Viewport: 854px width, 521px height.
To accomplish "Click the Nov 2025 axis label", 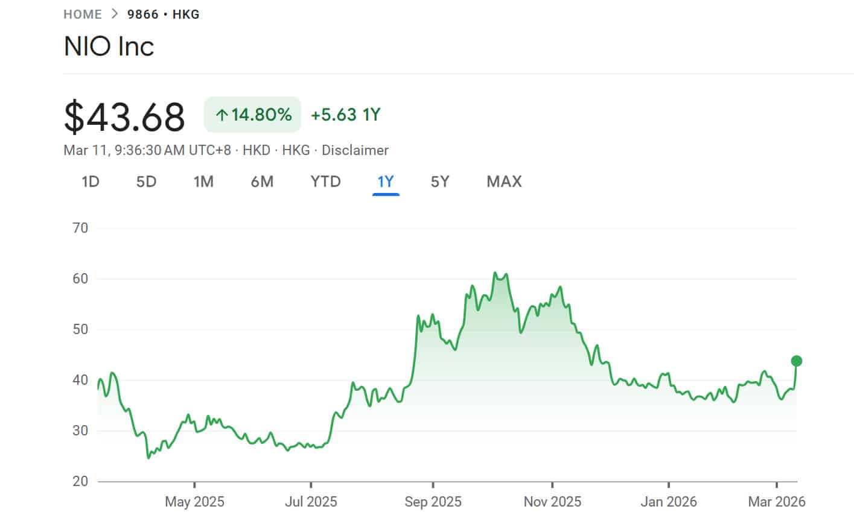I will (552, 502).
